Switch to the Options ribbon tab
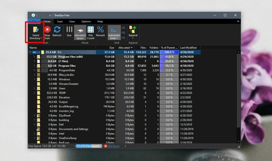Image resolution: width=272 pixels, height=161 pixels. point(86,21)
